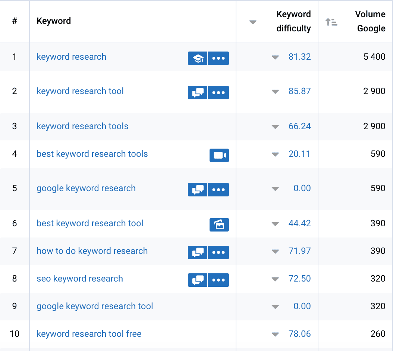The height and width of the screenshot is (351, 393).
Task: Click chat bubbles icon for seo keyword research
Action: (198, 280)
